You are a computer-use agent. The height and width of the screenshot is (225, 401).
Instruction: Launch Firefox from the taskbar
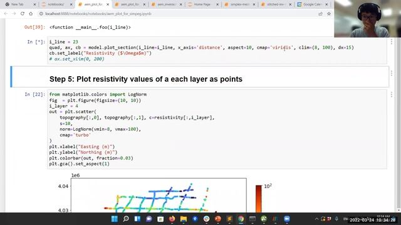pyautogui.click(x=172, y=219)
